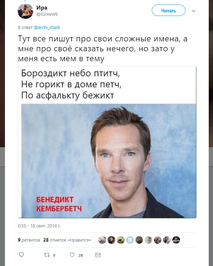Open the second liker's avatar
Viewport: 213px width, 266px height.
tap(111, 240)
